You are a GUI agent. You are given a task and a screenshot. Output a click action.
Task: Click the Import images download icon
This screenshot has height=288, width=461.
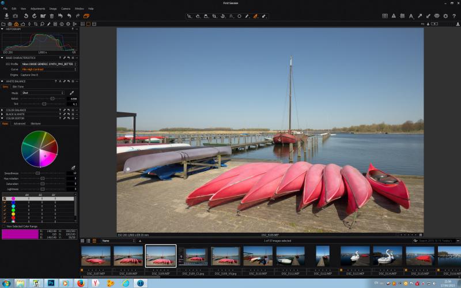6,16
